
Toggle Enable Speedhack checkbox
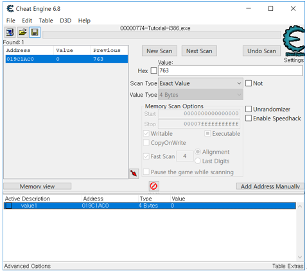[x=249, y=118]
